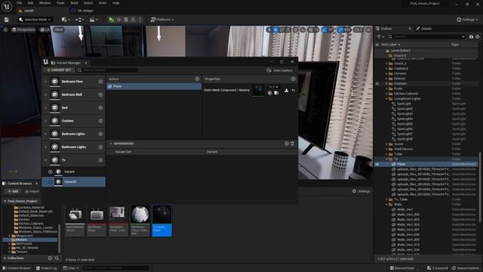Switch to the Level editor tab
Viewport: 483px width, 272px height.
[x=29, y=11]
